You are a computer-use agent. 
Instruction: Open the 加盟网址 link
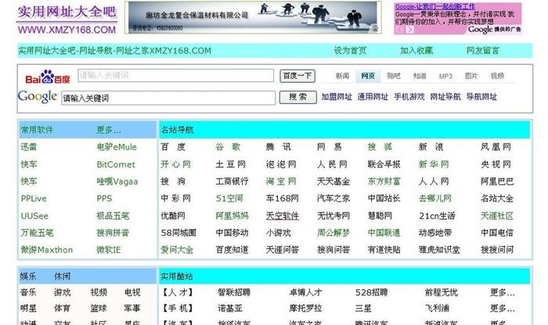click(x=337, y=97)
